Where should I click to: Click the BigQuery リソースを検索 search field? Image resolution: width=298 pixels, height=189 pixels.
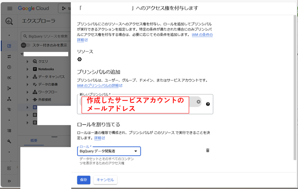click(x=46, y=36)
